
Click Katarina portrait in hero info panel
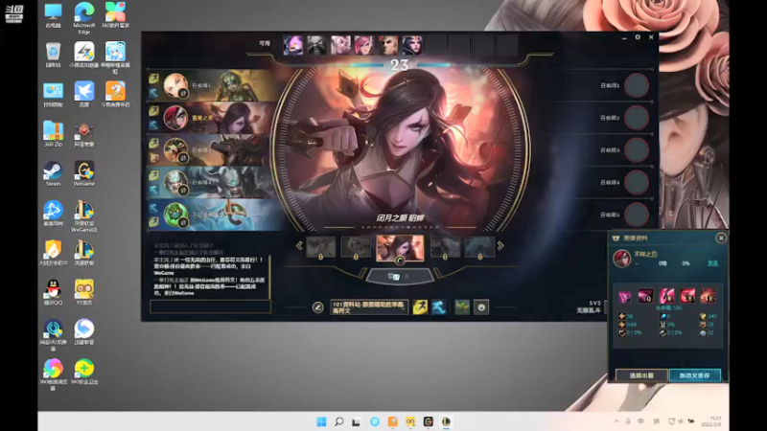click(x=621, y=258)
